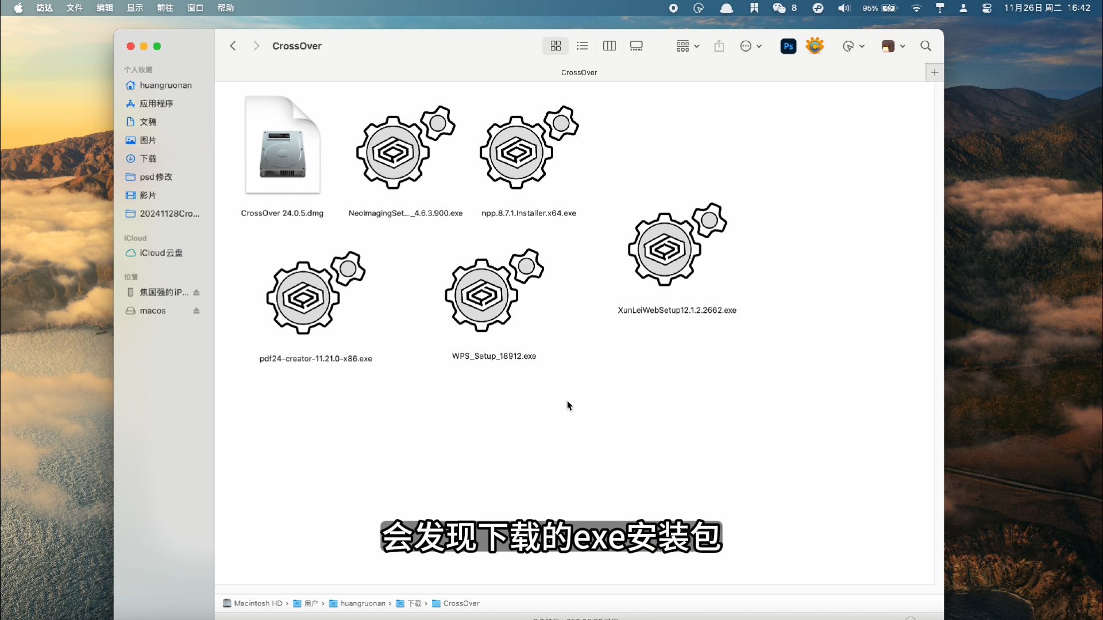1103x620 pixels.
Task: Click Macintosh HD in path bar
Action: pyautogui.click(x=253, y=603)
